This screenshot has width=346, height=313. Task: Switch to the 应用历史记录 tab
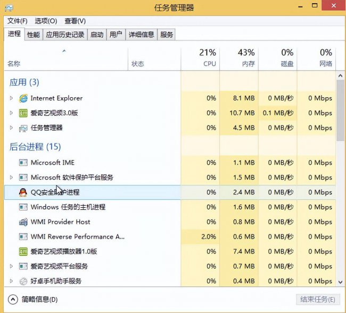(x=65, y=35)
